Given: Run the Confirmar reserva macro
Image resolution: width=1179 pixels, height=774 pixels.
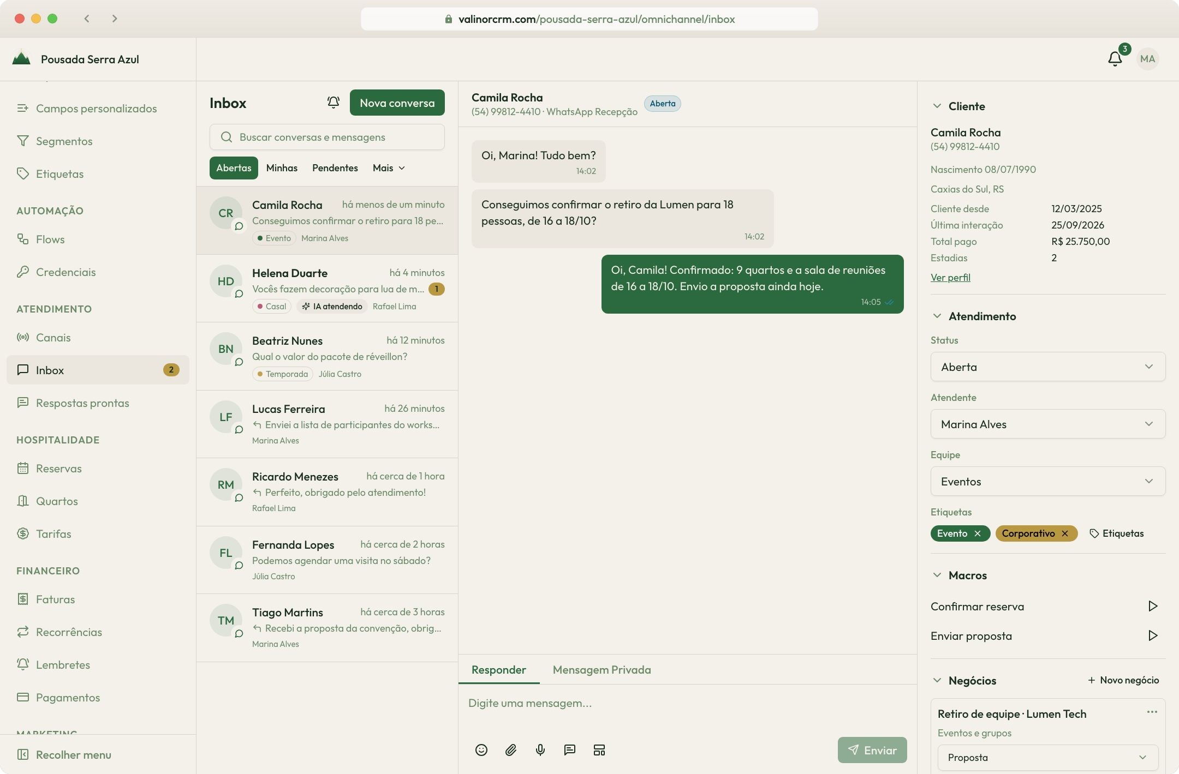Looking at the screenshot, I should click(1152, 606).
